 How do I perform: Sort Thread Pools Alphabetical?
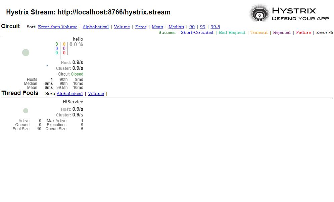[70, 94]
